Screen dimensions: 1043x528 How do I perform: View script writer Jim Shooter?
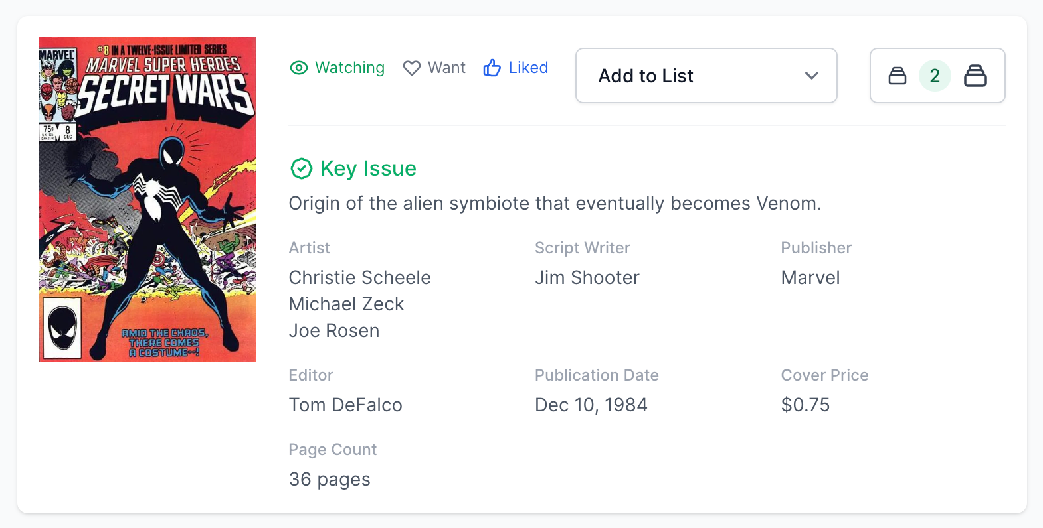[587, 277]
